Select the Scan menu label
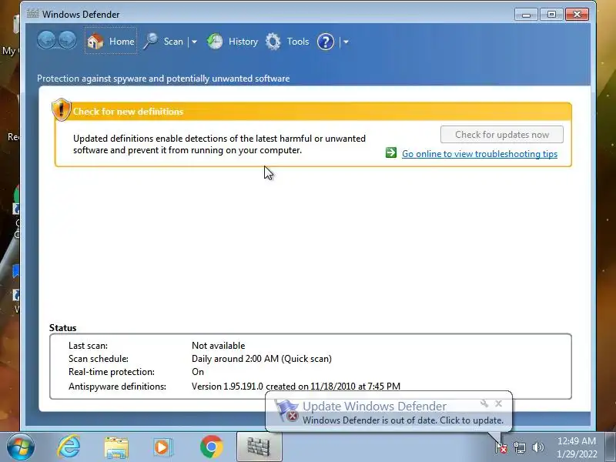This screenshot has width=616, height=462. (x=173, y=42)
